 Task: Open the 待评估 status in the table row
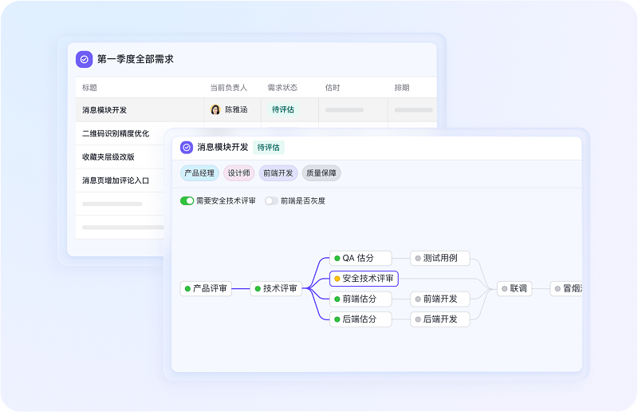click(x=283, y=109)
